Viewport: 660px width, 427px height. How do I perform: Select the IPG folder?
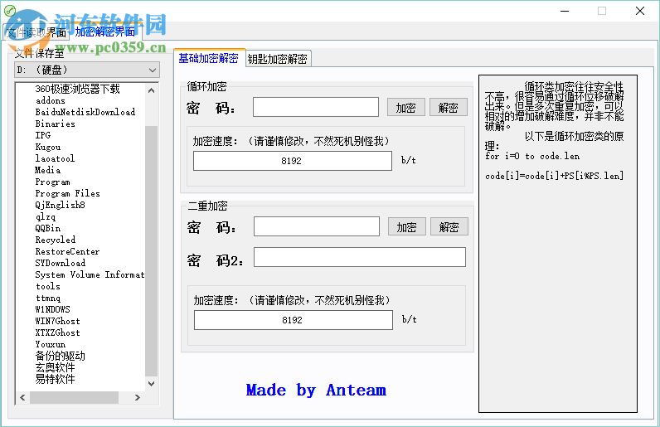[43, 135]
